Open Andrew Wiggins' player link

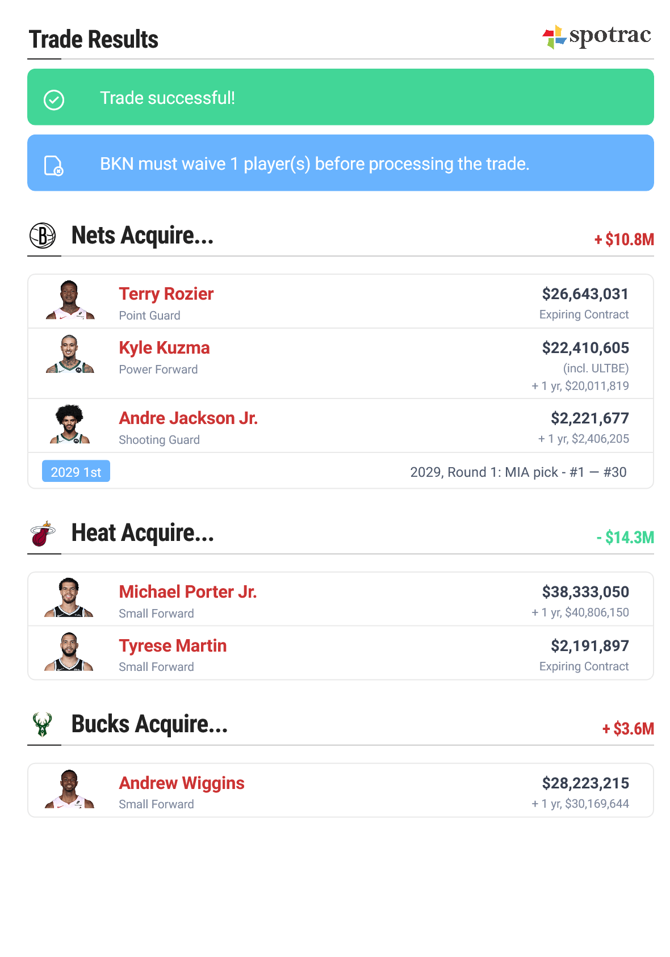(181, 783)
